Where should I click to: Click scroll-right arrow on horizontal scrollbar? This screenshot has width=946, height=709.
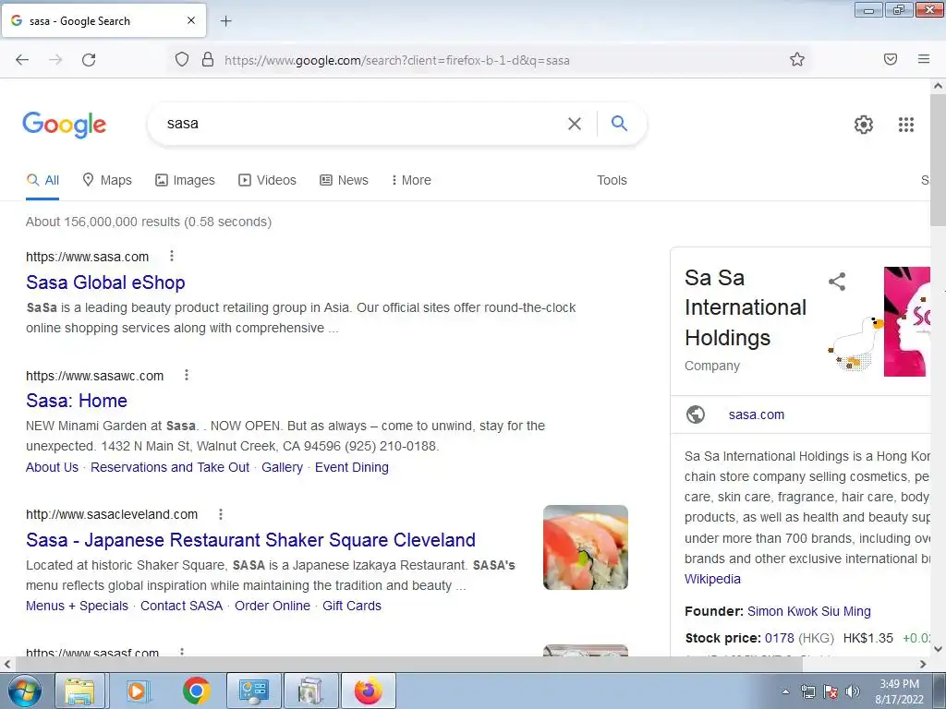pyautogui.click(x=923, y=664)
